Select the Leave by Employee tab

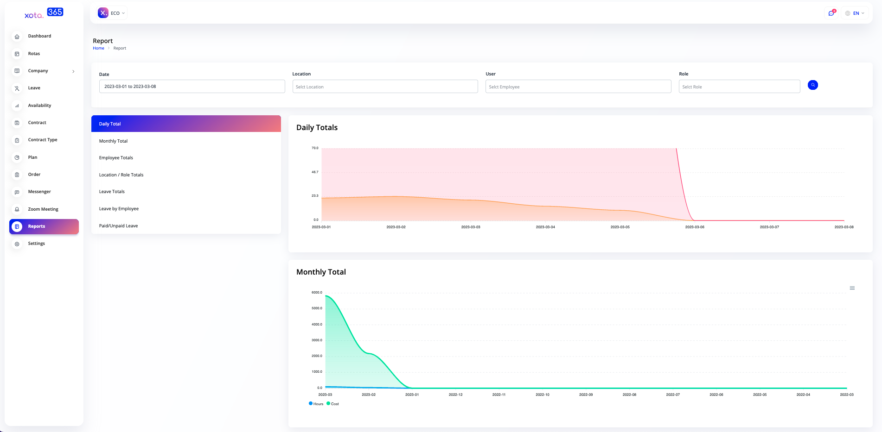point(186,209)
